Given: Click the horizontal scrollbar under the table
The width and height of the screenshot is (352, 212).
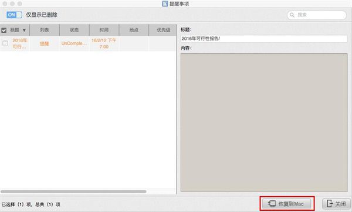Looking at the screenshot, I should click(x=73, y=192).
